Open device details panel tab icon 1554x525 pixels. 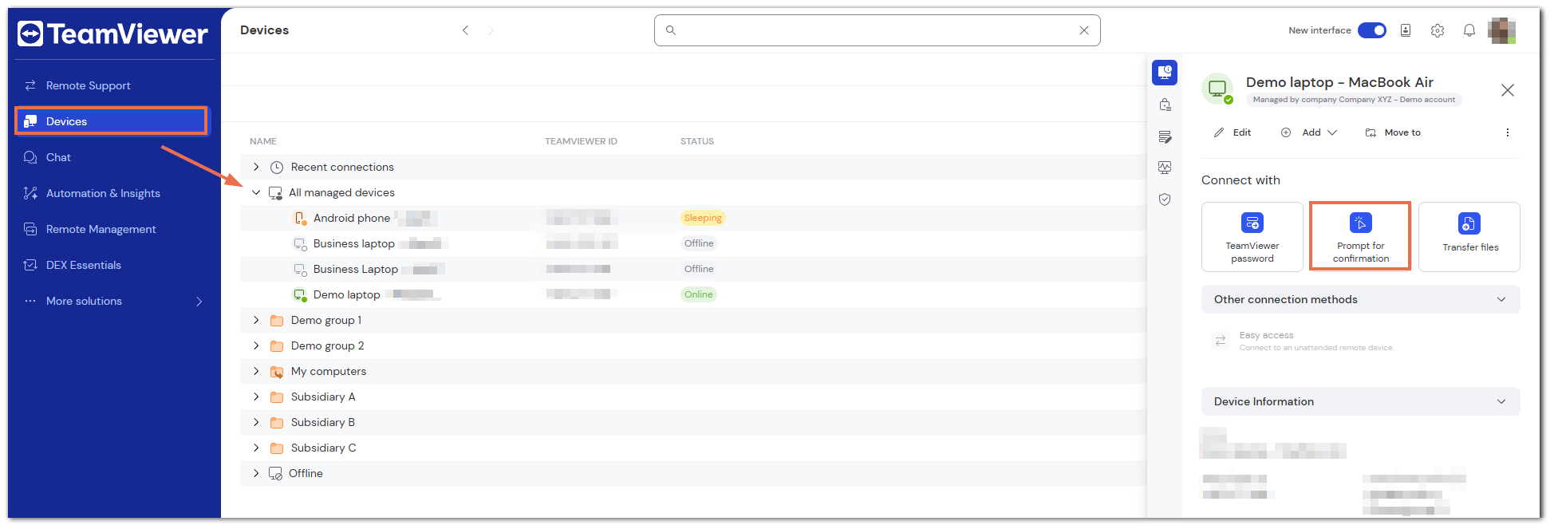click(1165, 73)
